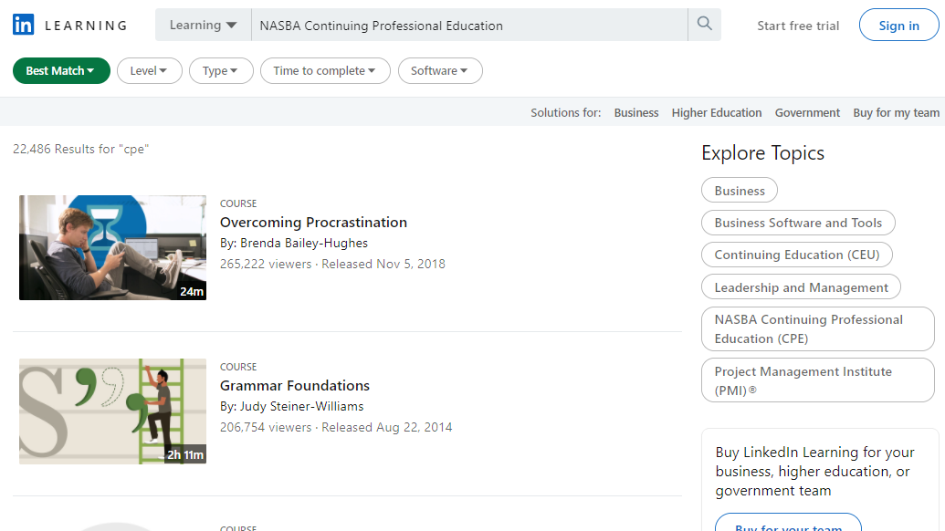The height and width of the screenshot is (531, 945).
Task: Open the Business solutions link
Action: (636, 112)
